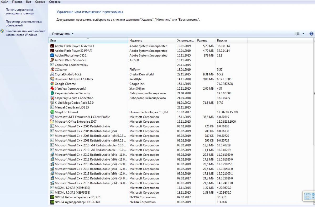Open the view options dropdown arrow
The image size is (315, 207).
click(303, 34)
